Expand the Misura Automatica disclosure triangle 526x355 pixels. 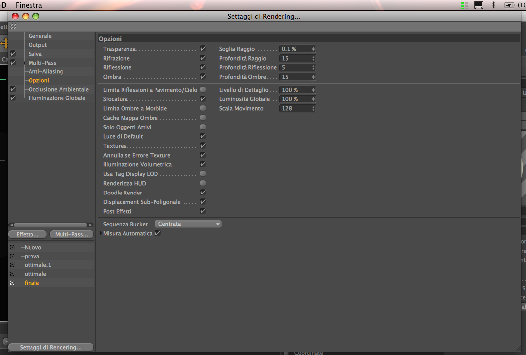(101, 233)
